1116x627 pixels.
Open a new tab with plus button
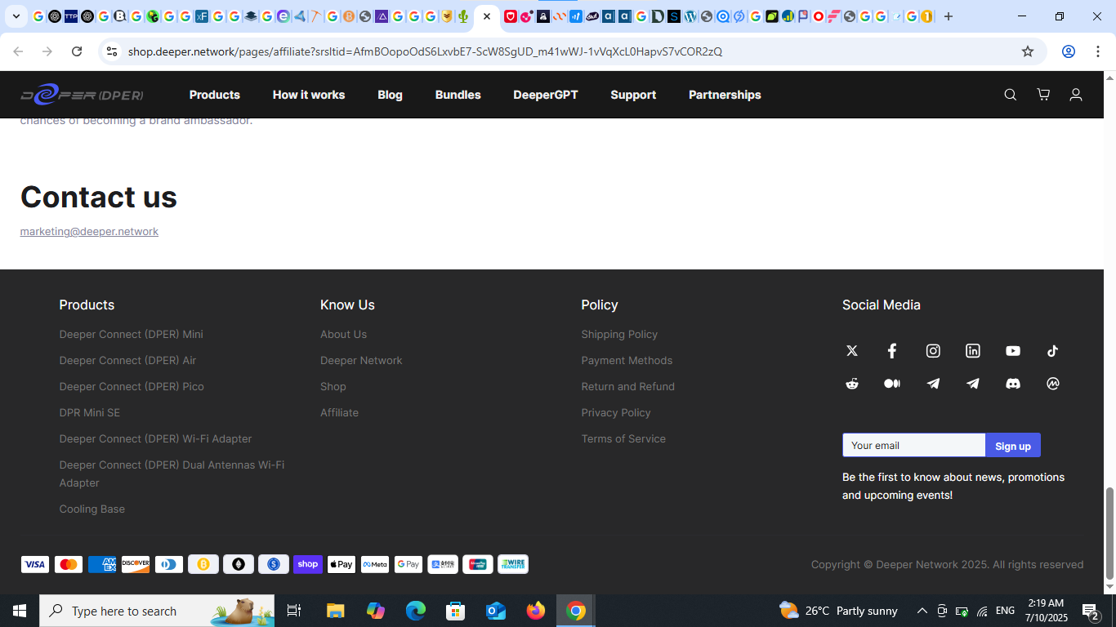[949, 16]
